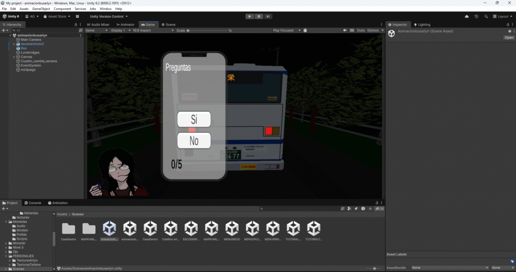Click the asset label tag icon
Screen dimensions: 516x272
pos(512,261)
